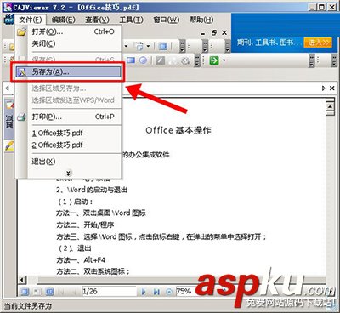Select 另存为(A)... menu entry
Image resolution: width=340 pixels, height=313 pixels.
[x=68, y=72]
